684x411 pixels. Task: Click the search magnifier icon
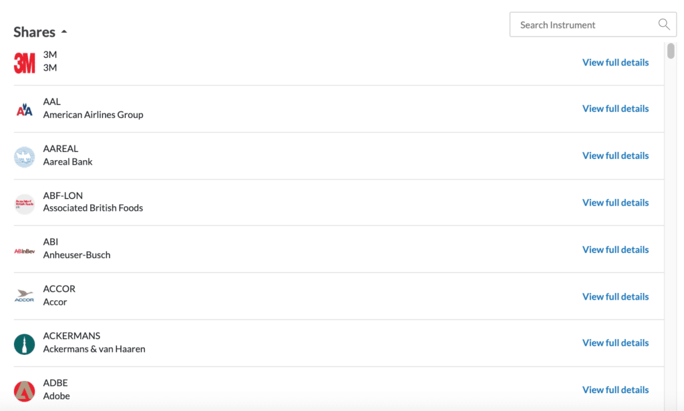pos(664,25)
